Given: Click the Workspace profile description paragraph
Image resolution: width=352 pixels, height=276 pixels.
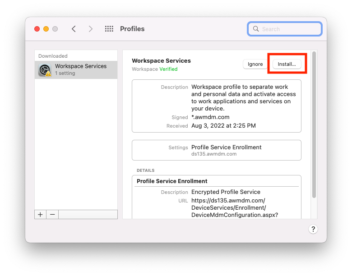Looking at the screenshot, I should tap(244, 97).
